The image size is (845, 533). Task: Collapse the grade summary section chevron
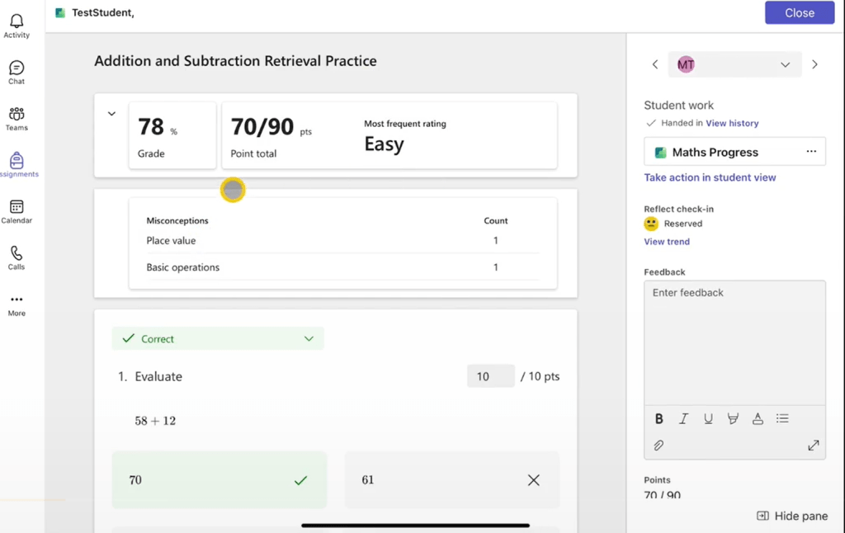point(111,114)
